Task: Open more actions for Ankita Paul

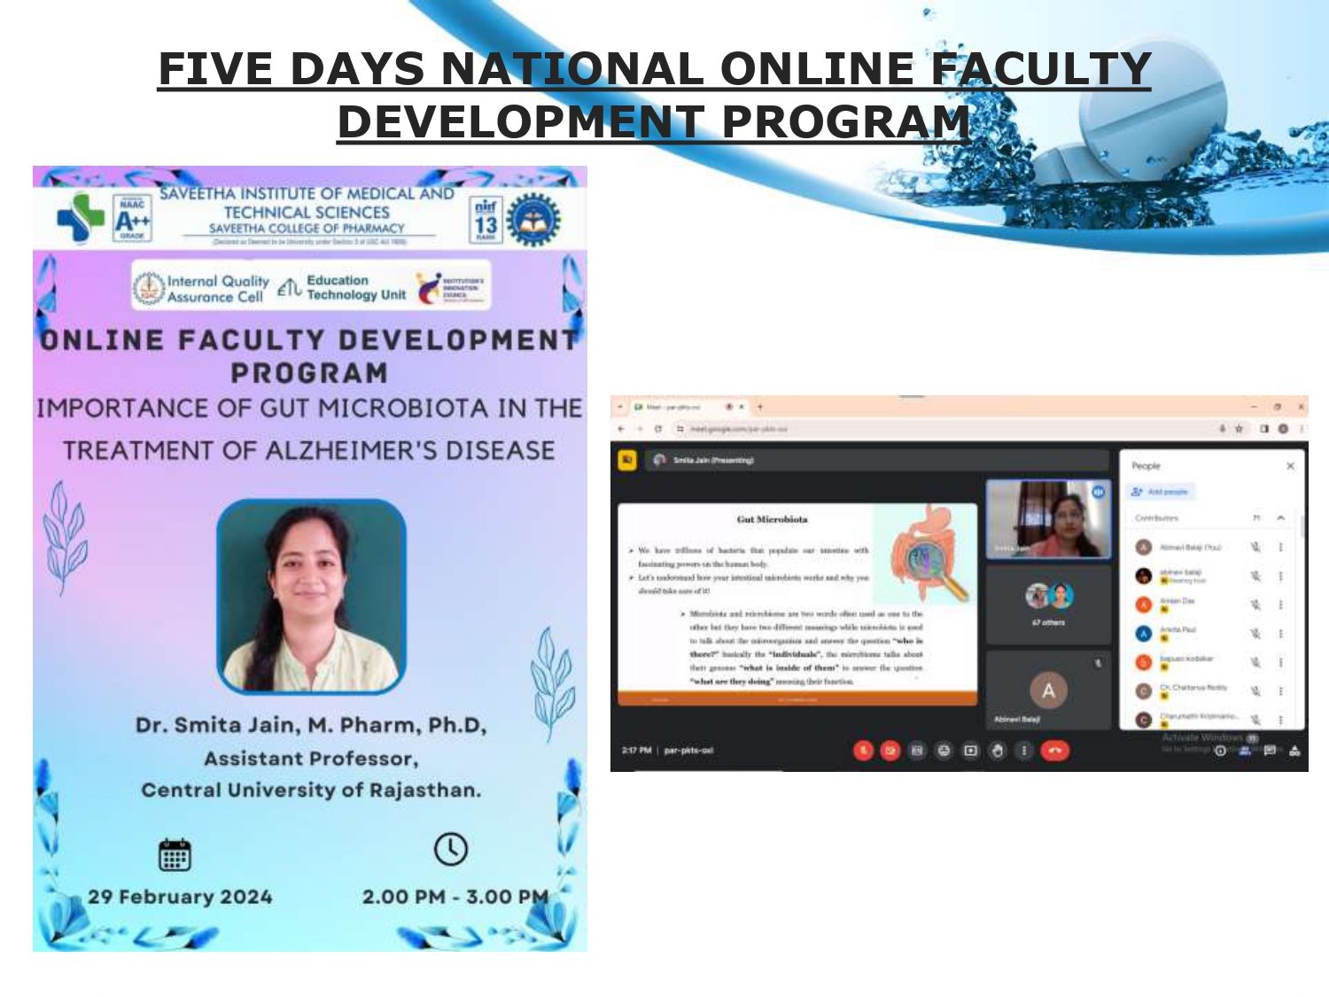Action: 1280,634
